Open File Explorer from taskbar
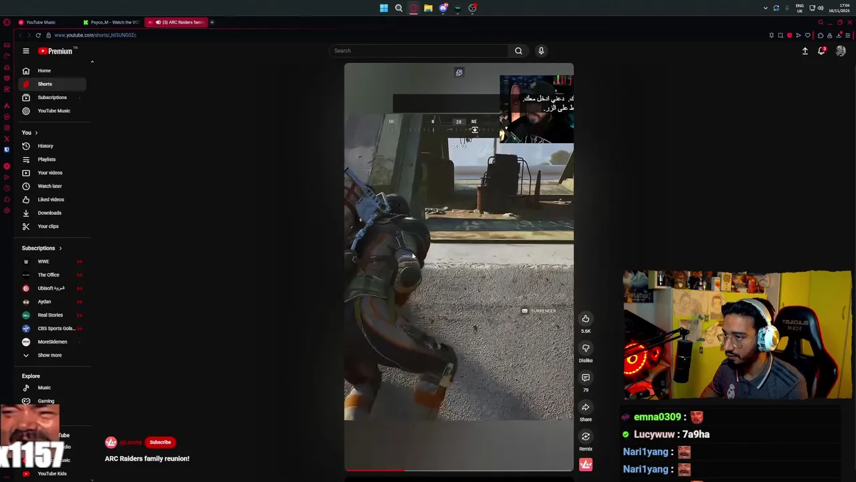 coord(428,8)
